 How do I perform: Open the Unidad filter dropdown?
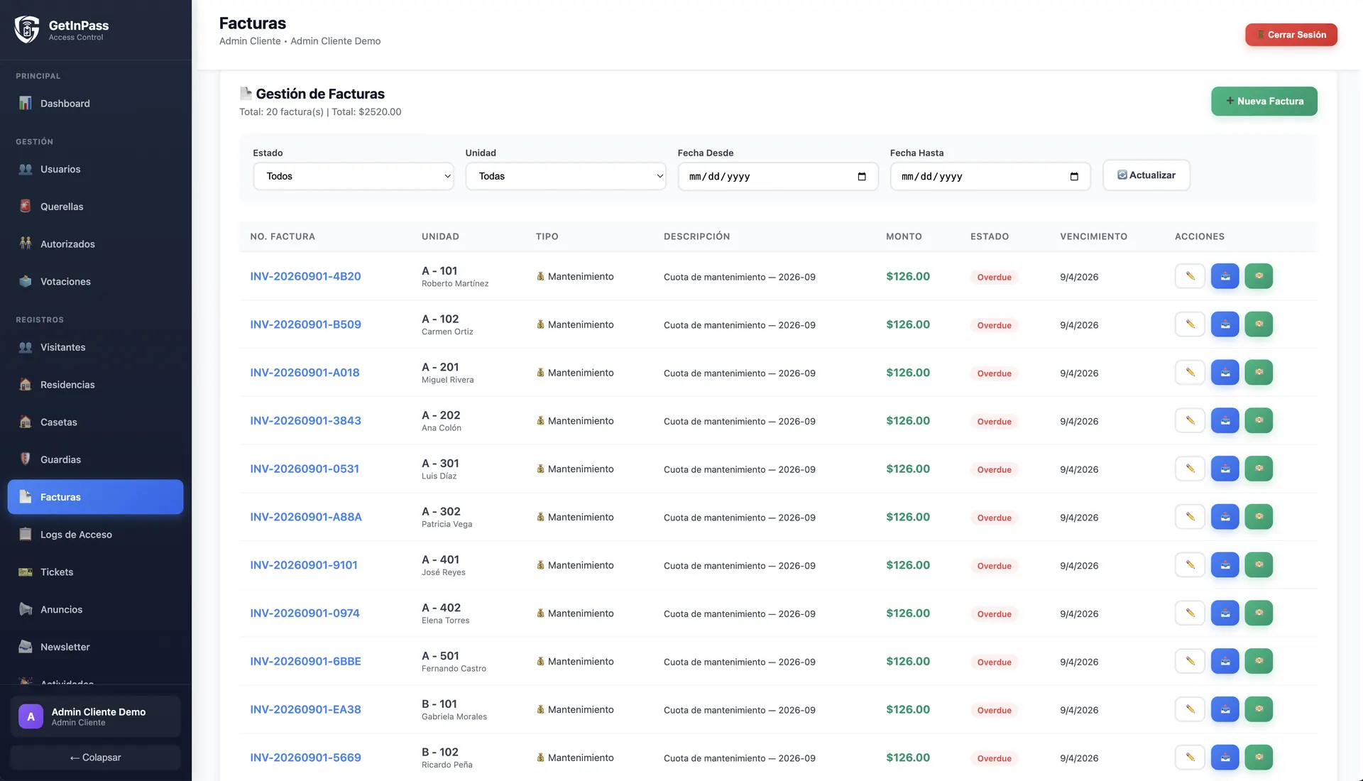point(566,176)
